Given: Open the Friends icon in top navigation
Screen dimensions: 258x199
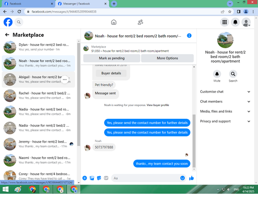Looking at the screenshot, I should (140, 22).
